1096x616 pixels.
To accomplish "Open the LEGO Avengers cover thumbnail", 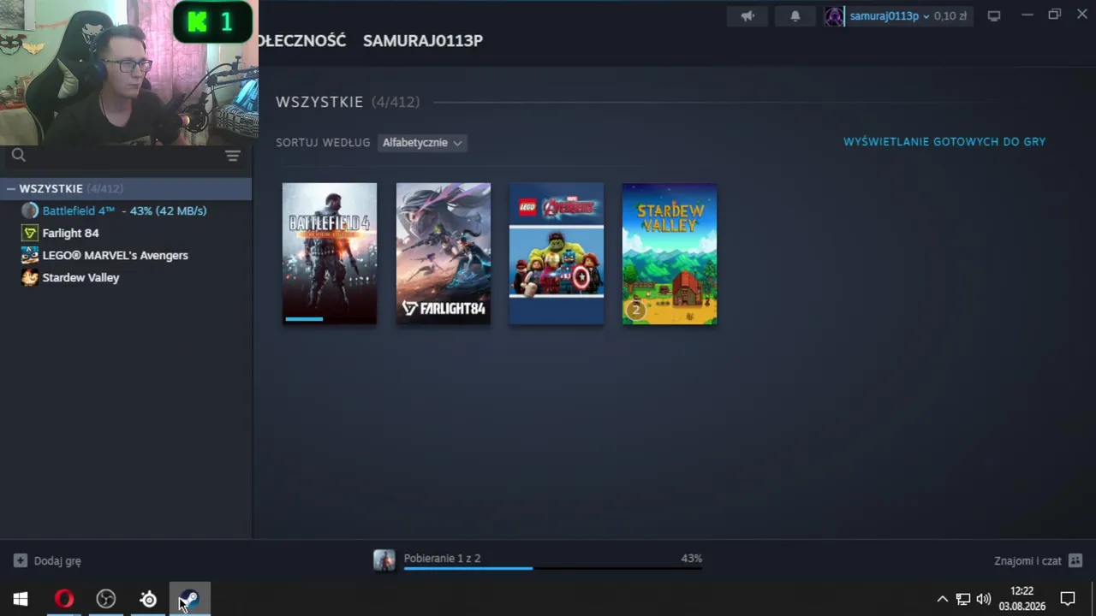I will 557,254.
